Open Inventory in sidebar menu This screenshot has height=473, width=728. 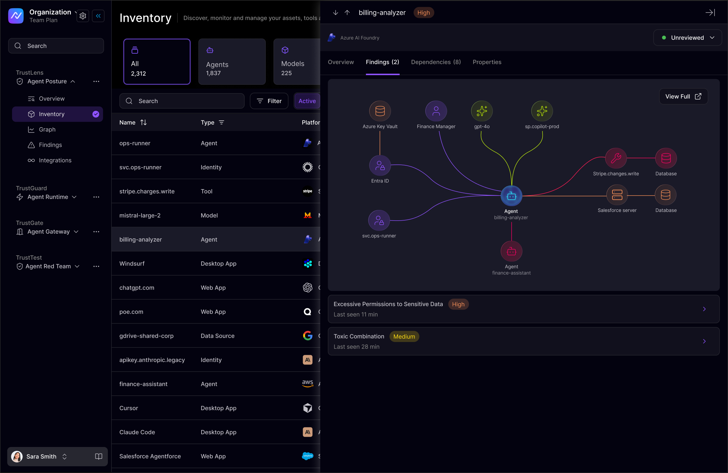[x=57, y=114]
